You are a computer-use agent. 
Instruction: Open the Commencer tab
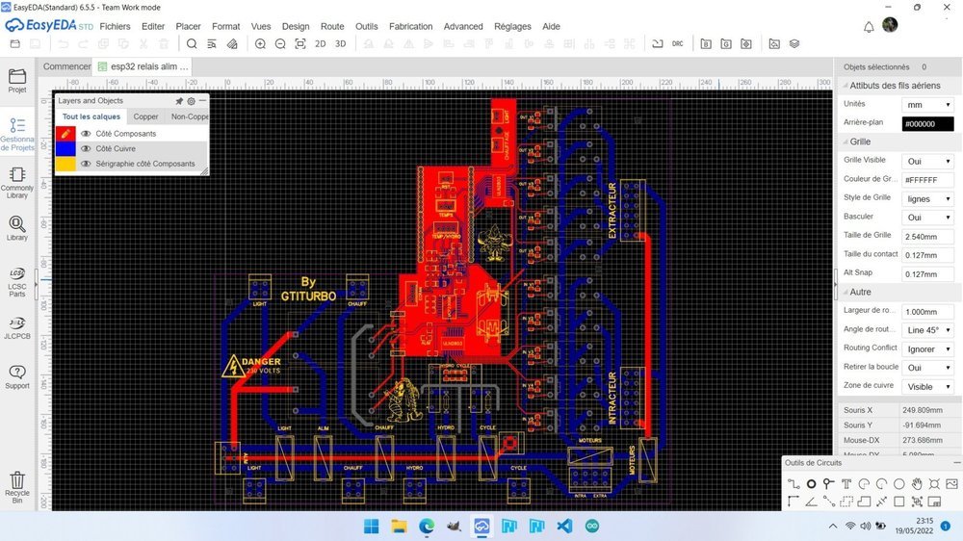pos(66,66)
